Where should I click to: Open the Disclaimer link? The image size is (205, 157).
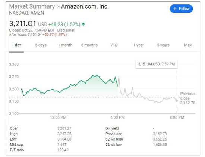[66, 30]
